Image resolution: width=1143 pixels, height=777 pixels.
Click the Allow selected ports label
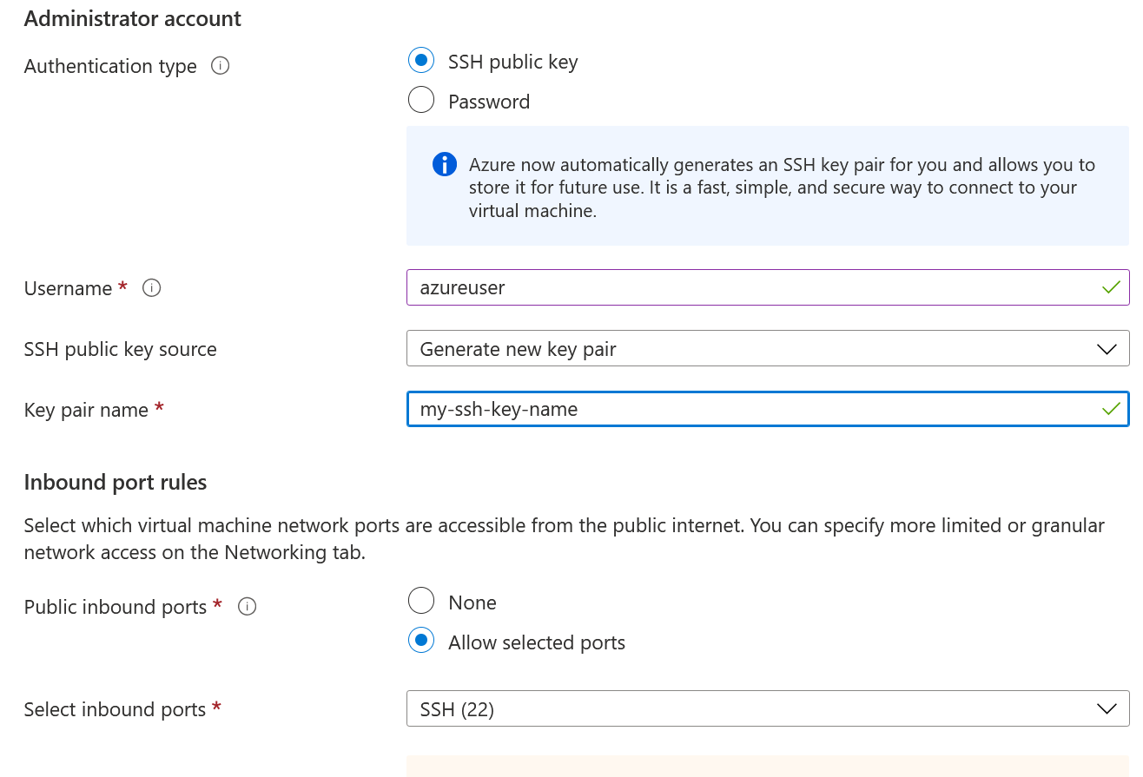pos(537,643)
